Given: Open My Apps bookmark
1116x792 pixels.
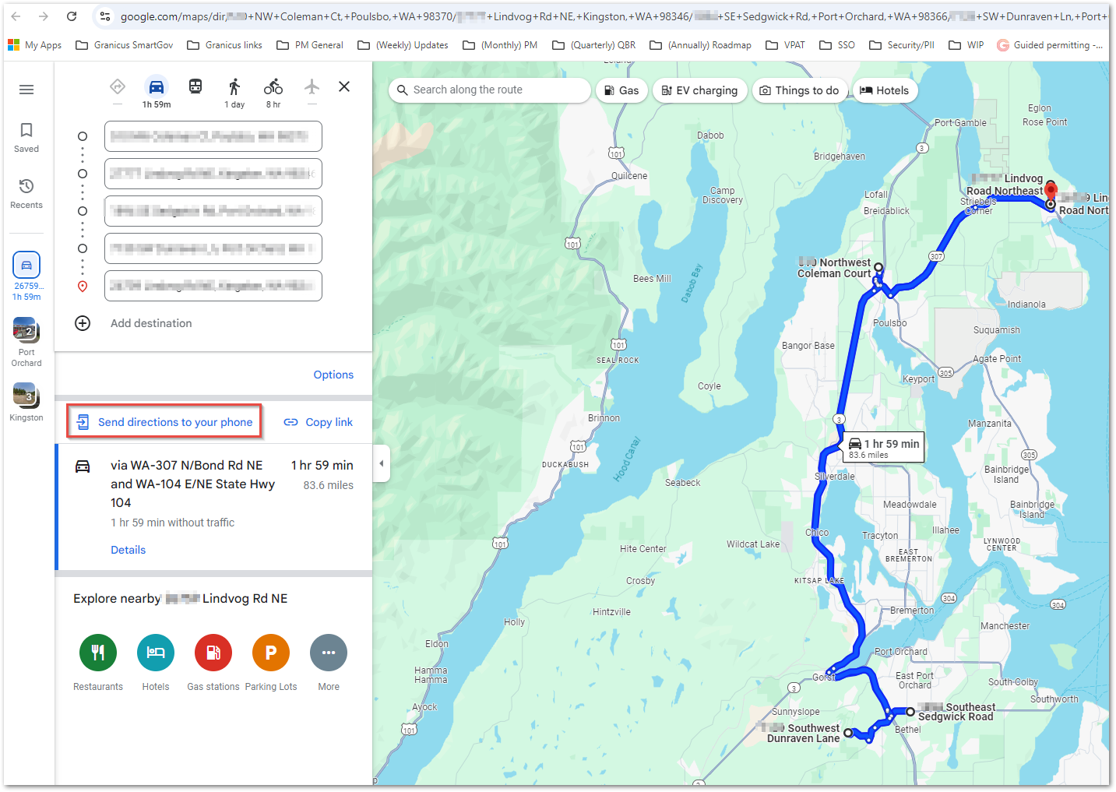Looking at the screenshot, I should pos(35,45).
